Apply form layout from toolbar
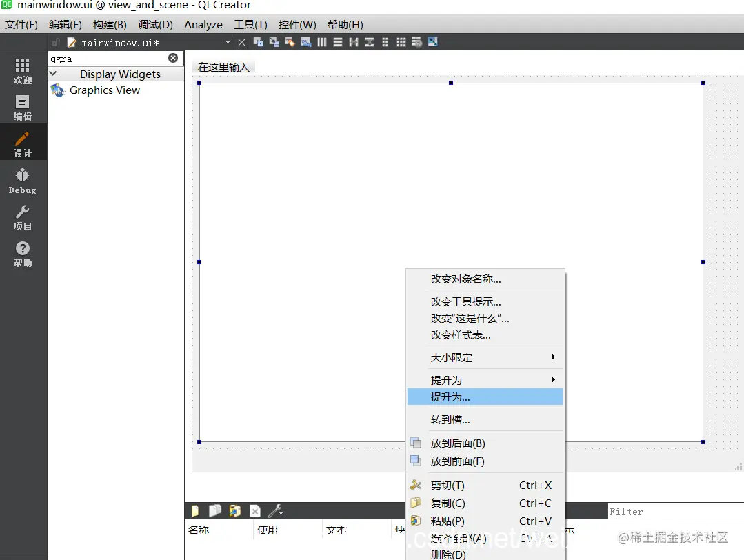 click(385, 42)
